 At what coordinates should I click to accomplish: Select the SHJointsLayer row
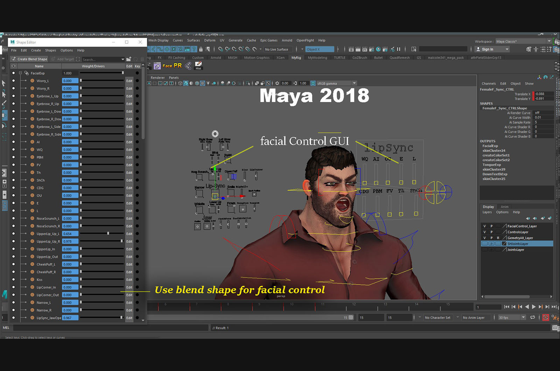pyautogui.click(x=517, y=244)
